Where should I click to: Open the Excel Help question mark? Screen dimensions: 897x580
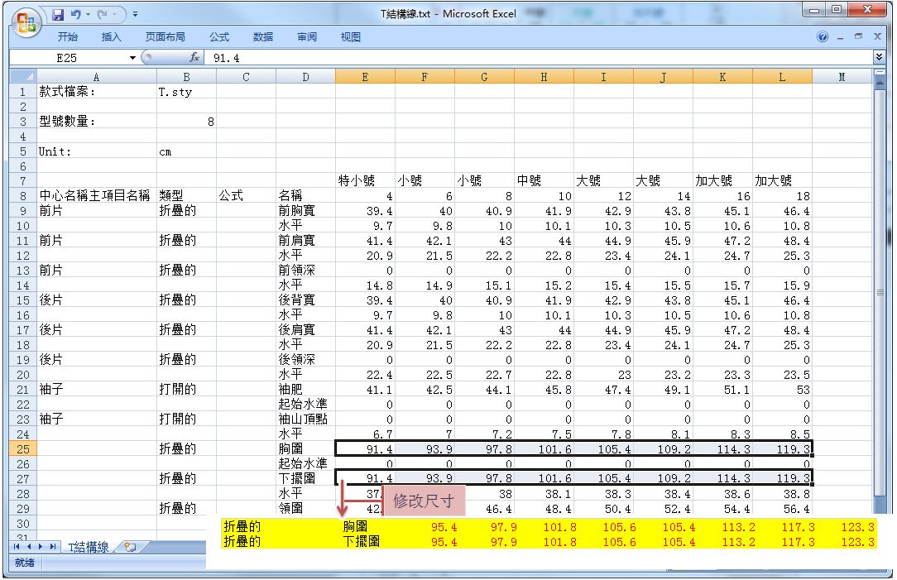coord(823,37)
